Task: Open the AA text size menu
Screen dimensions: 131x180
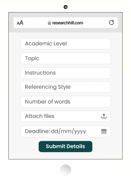Action: tap(20, 23)
